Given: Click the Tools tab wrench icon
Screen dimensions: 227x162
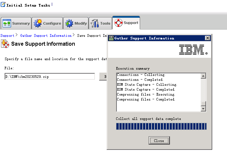Looking at the screenshot, I should (95, 23).
